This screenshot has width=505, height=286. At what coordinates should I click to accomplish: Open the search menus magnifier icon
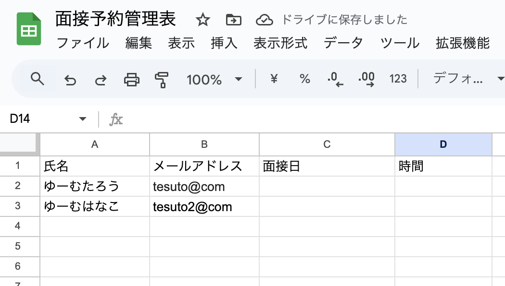coord(37,79)
